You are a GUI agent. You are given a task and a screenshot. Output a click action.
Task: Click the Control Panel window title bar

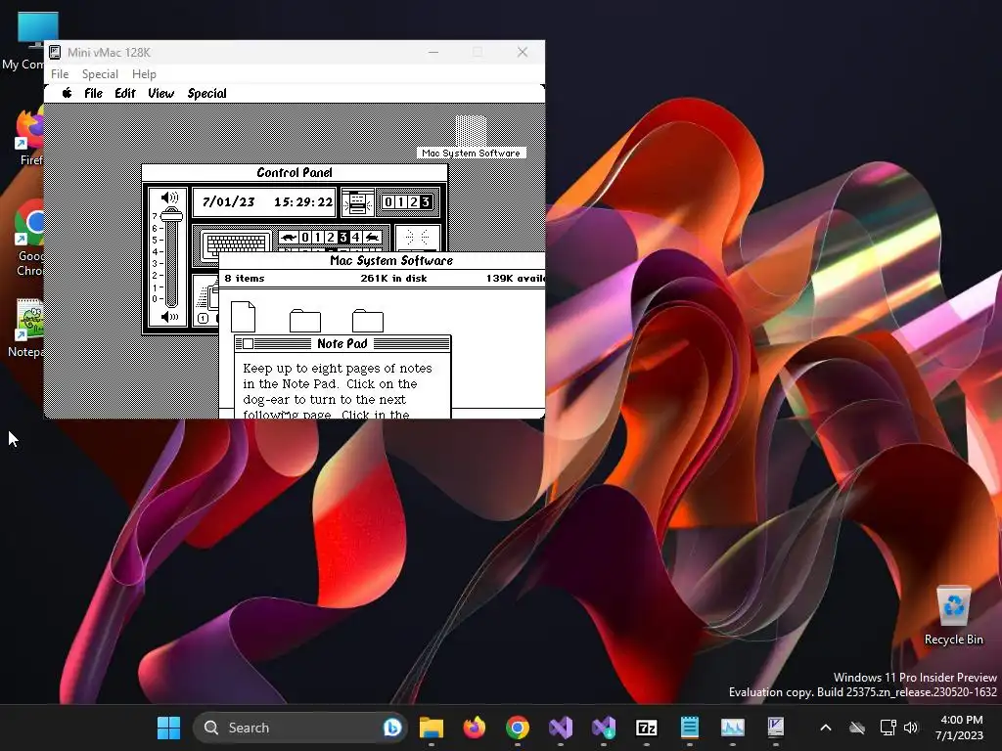pyautogui.click(x=295, y=172)
